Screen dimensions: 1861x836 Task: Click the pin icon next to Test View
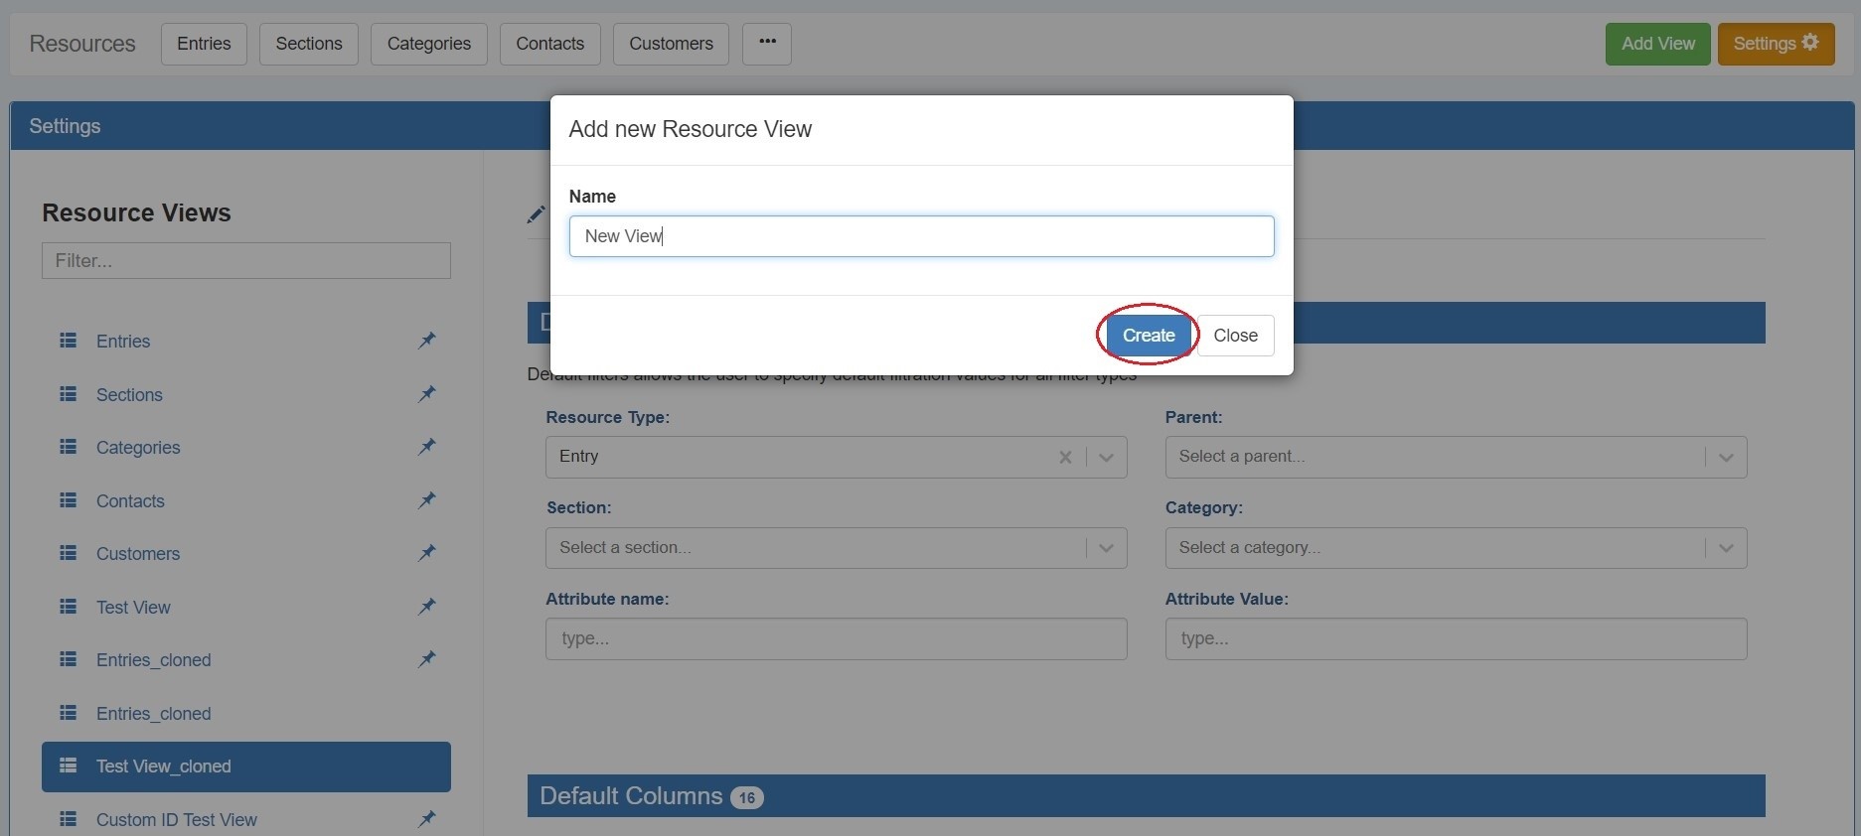click(x=427, y=607)
